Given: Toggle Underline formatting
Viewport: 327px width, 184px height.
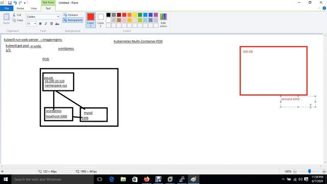Looking at the screenshot, I should [52, 24].
